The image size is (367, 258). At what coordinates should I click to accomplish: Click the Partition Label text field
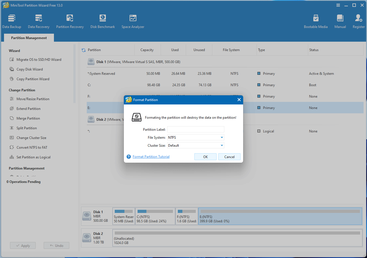[195, 130]
